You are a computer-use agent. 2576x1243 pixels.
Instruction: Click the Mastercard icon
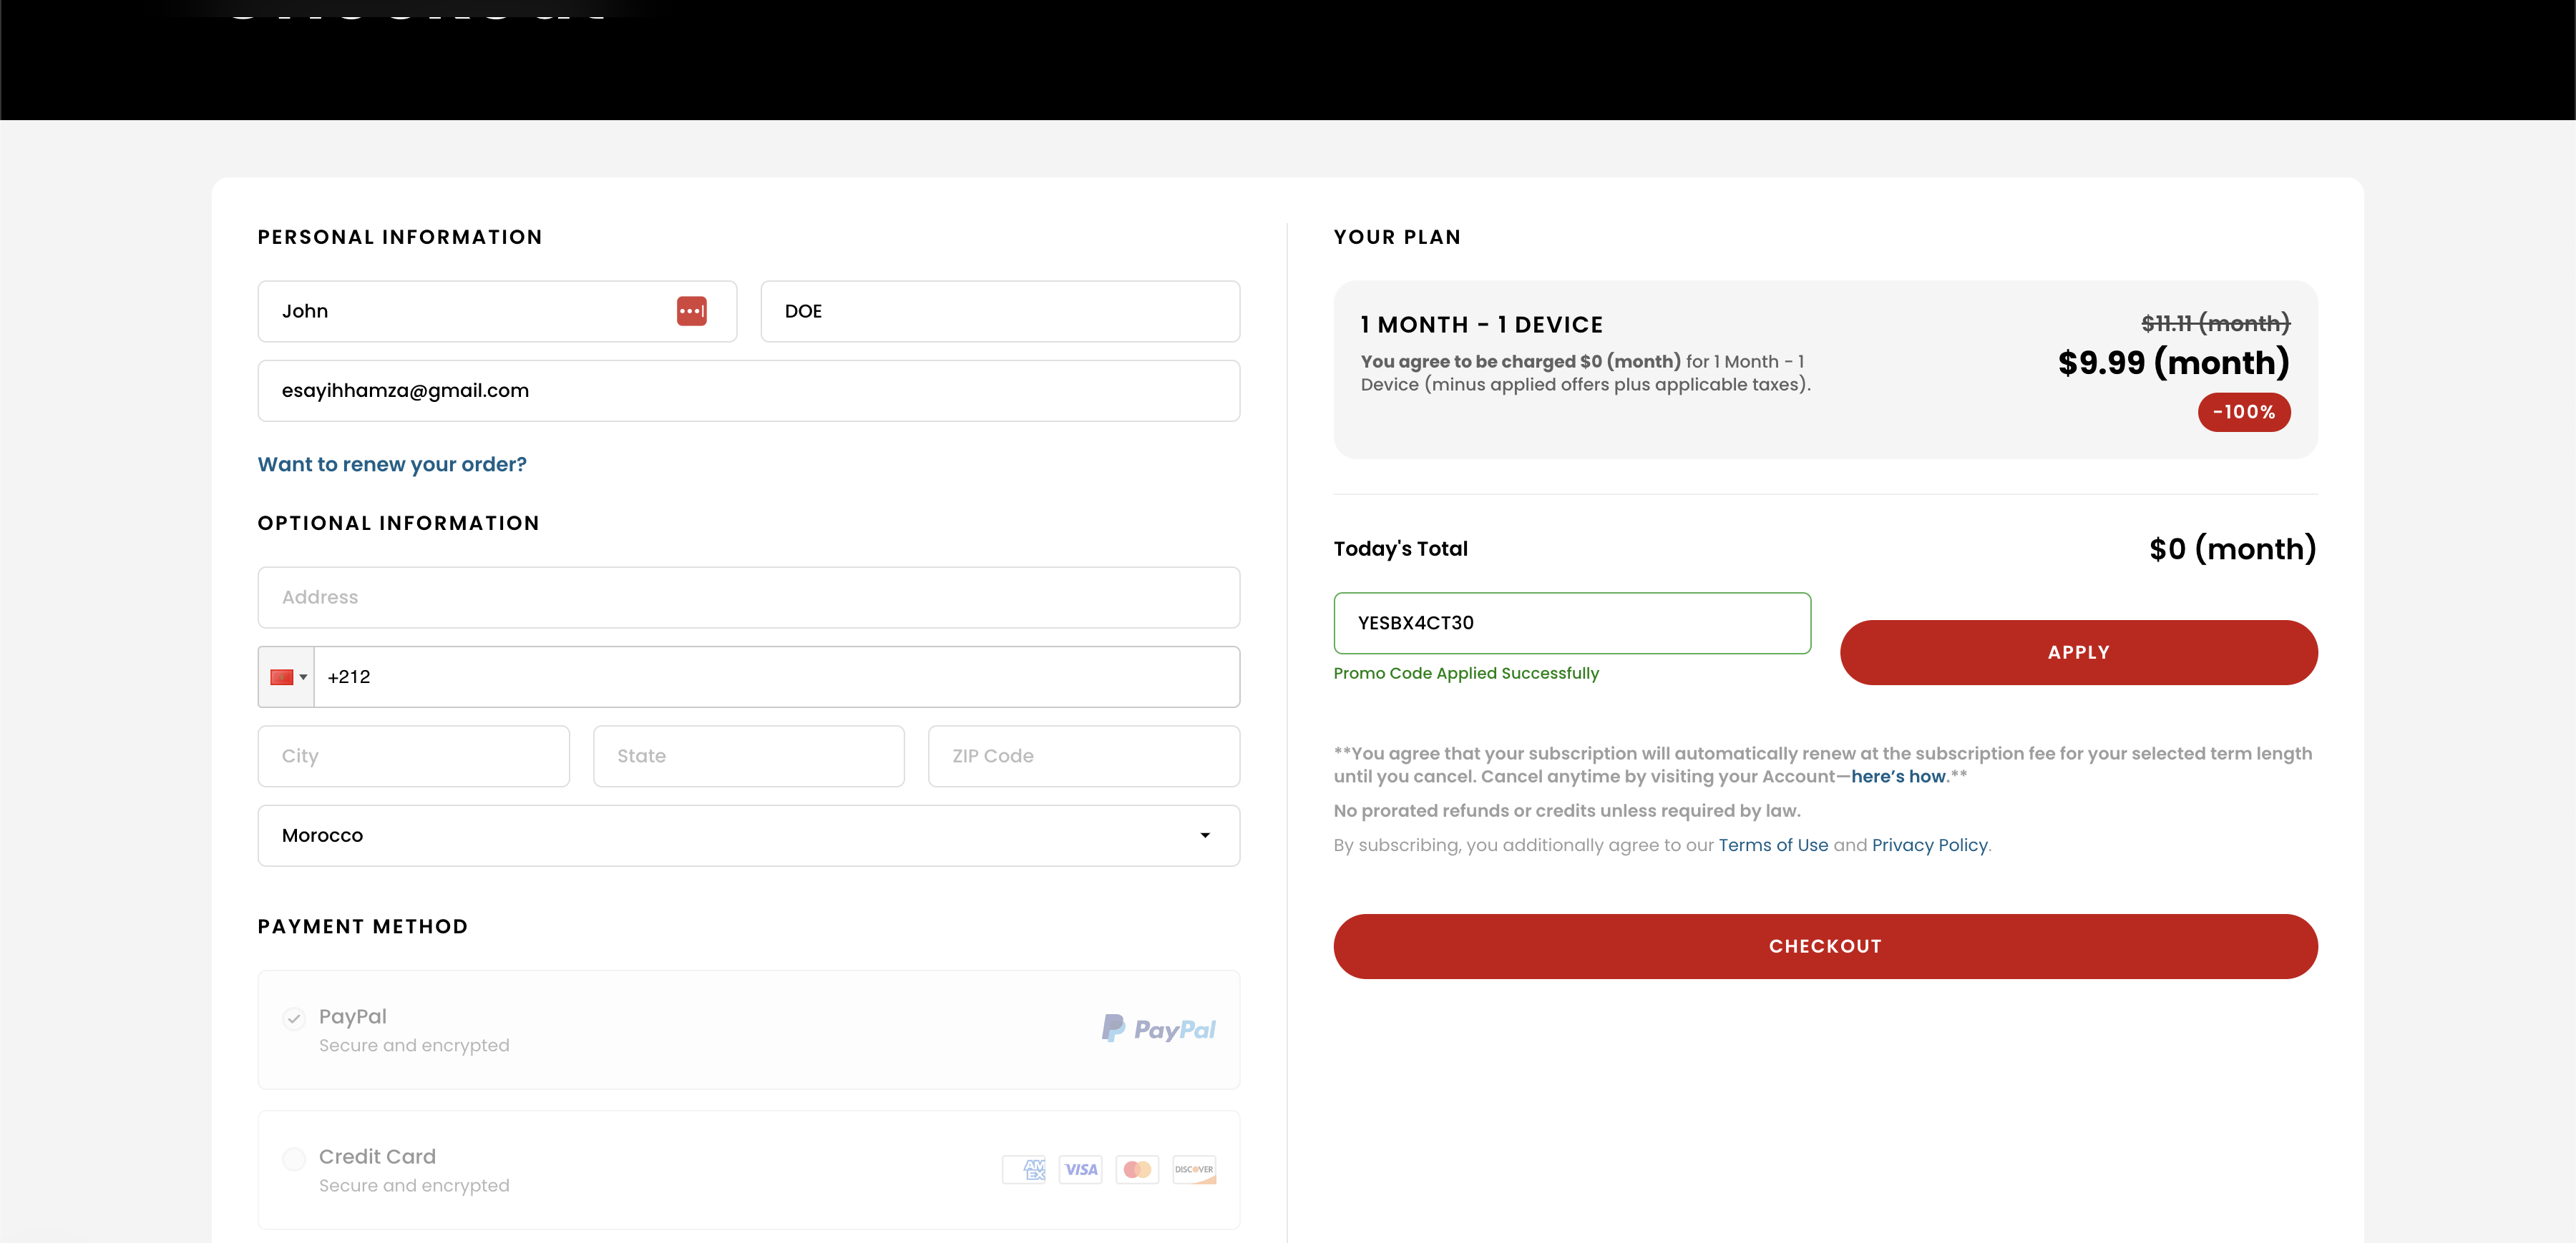[x=1137, y=1169]
